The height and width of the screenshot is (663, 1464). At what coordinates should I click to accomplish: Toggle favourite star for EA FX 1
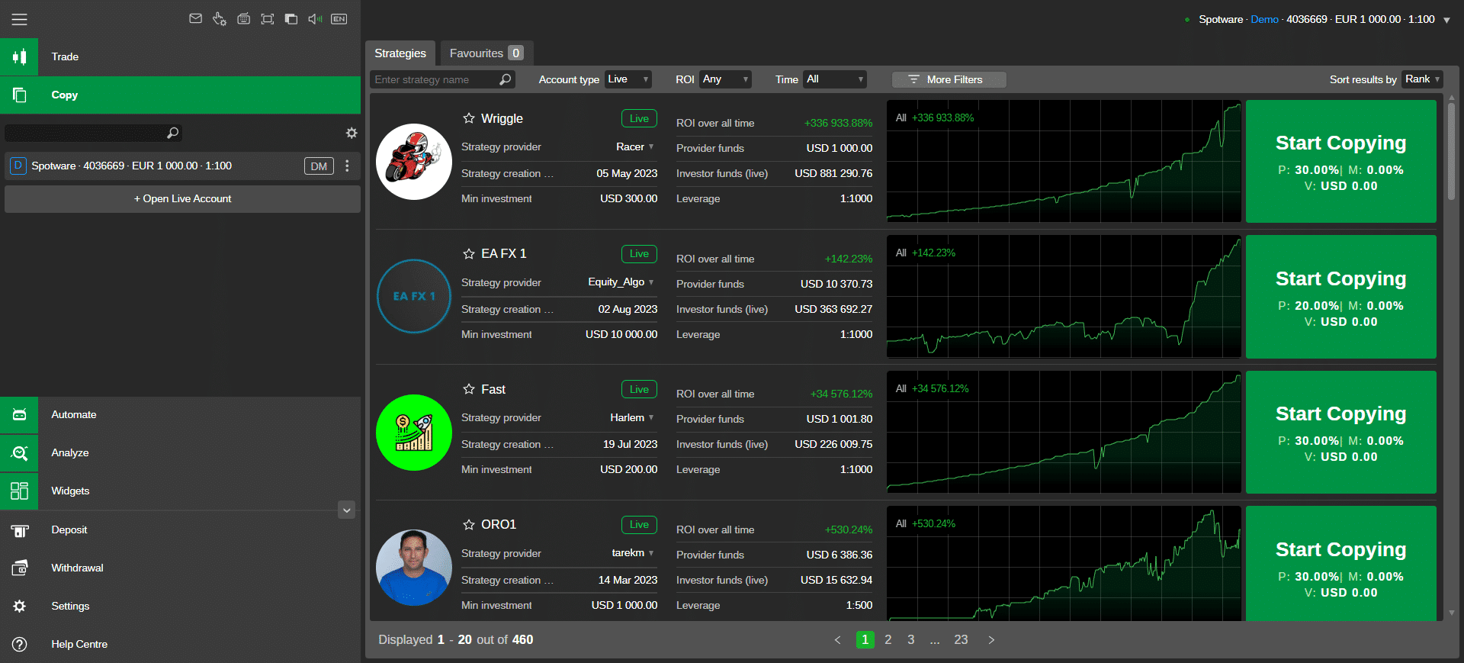[x=469, y=254]
